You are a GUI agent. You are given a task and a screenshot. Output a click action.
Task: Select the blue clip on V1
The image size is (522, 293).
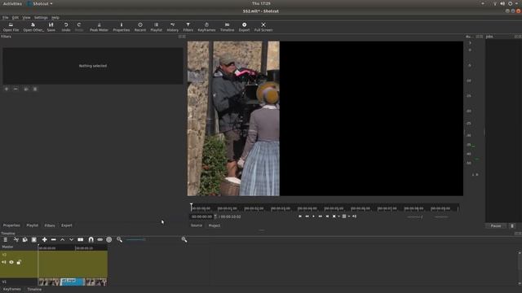point(73,282)
